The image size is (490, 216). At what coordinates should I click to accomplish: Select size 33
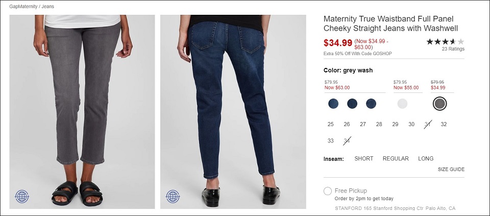pos(331,141)
